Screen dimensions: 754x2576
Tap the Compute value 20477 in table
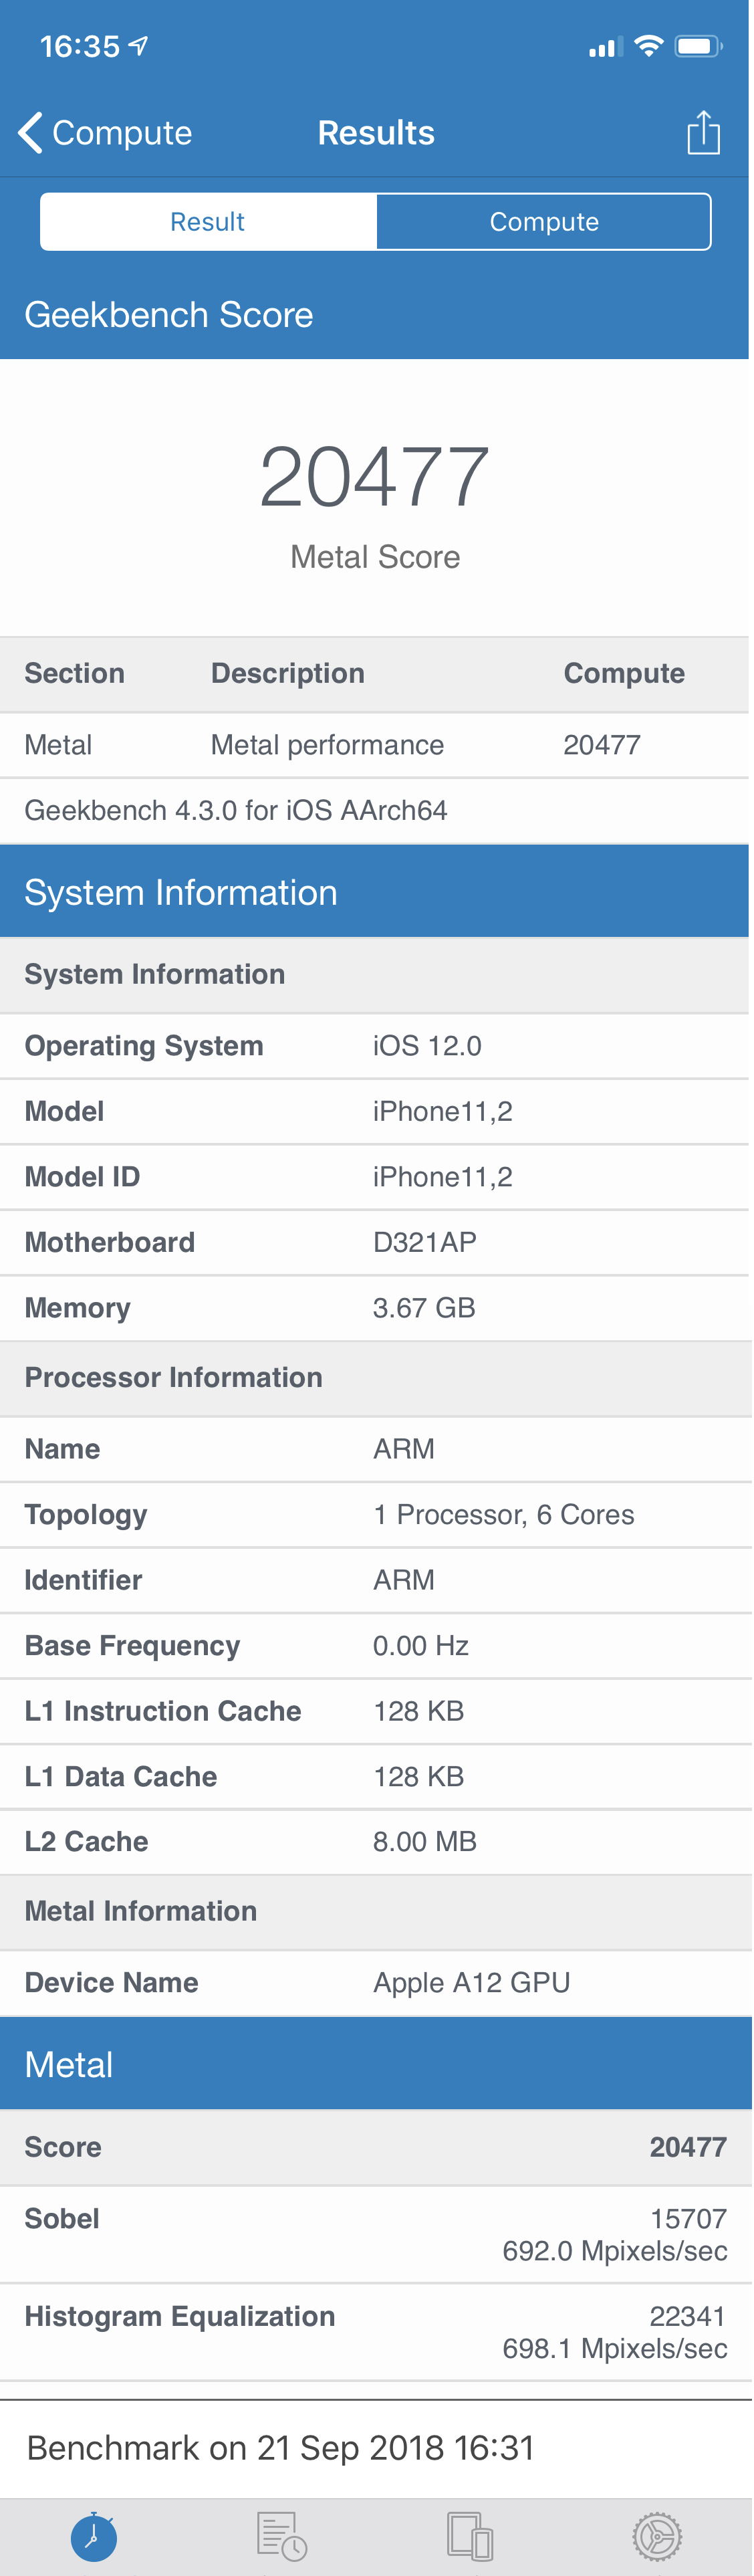click(602, 745)
